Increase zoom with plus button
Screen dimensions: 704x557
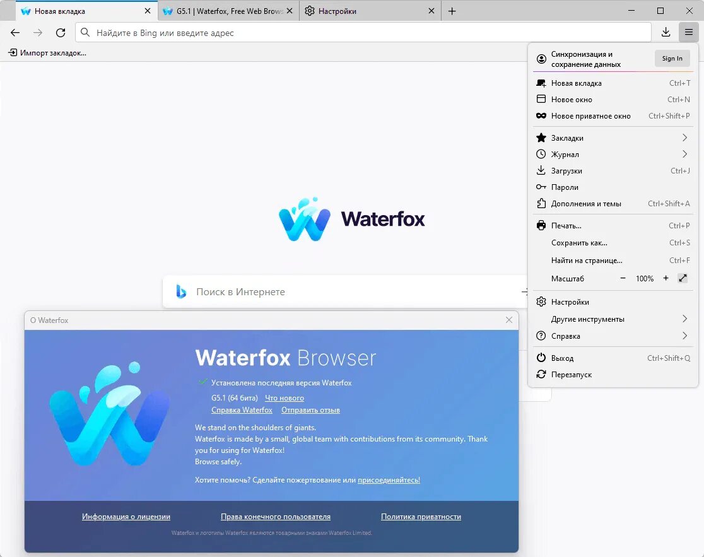pyautogui.click(x=666, y=278)
